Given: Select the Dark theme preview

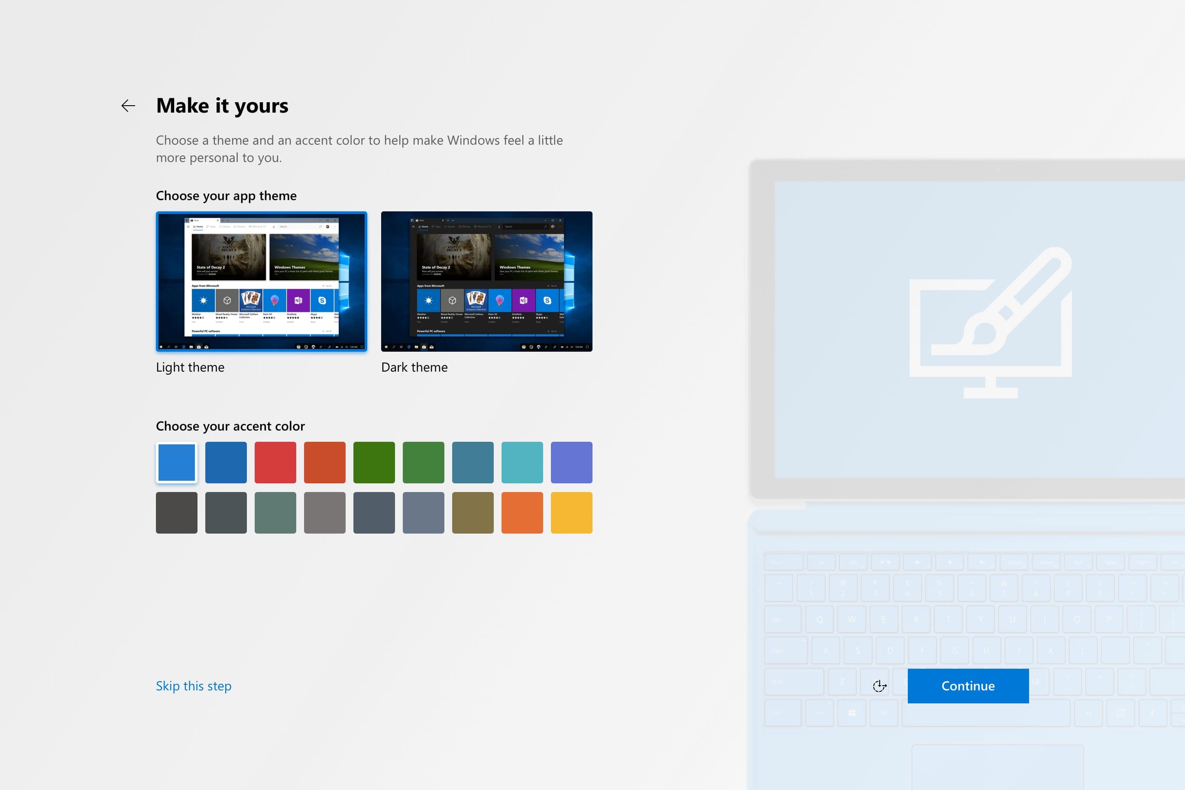Looking at the screenshot, I should pyautogui.click(x=486, y=281).
